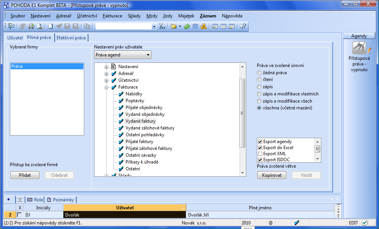Click the Plné jméno column header

point(260,208)
